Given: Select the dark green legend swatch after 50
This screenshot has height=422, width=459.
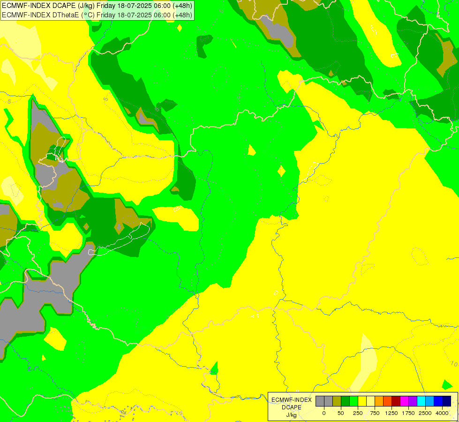Looking at the screenshot, I should 345,401.
